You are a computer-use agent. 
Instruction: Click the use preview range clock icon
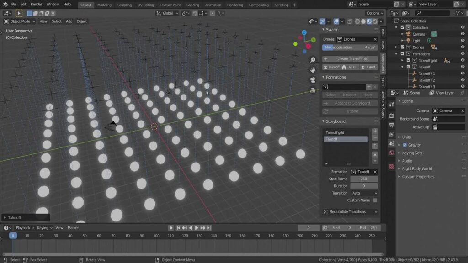click(325, 228)
